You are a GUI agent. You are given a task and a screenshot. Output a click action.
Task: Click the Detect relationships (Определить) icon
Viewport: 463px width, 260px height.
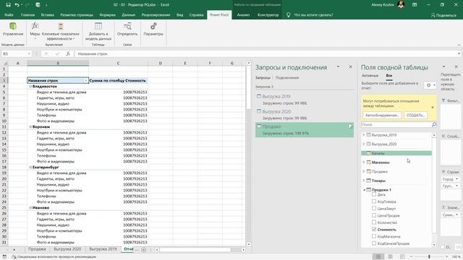pyautogui.click(x=127, y=26)
